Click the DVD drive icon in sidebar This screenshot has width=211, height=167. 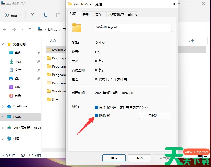[x=9, y=127]
